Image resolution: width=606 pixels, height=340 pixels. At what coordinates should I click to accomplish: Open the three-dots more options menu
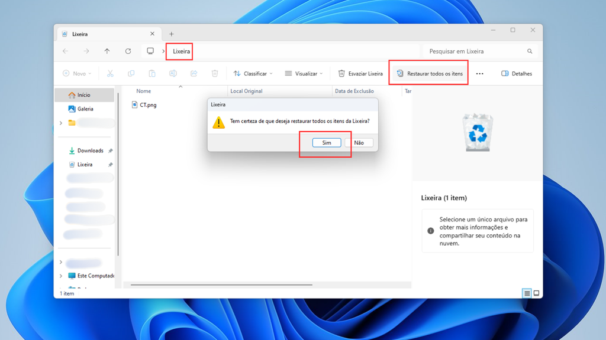(x=479, y=74)
